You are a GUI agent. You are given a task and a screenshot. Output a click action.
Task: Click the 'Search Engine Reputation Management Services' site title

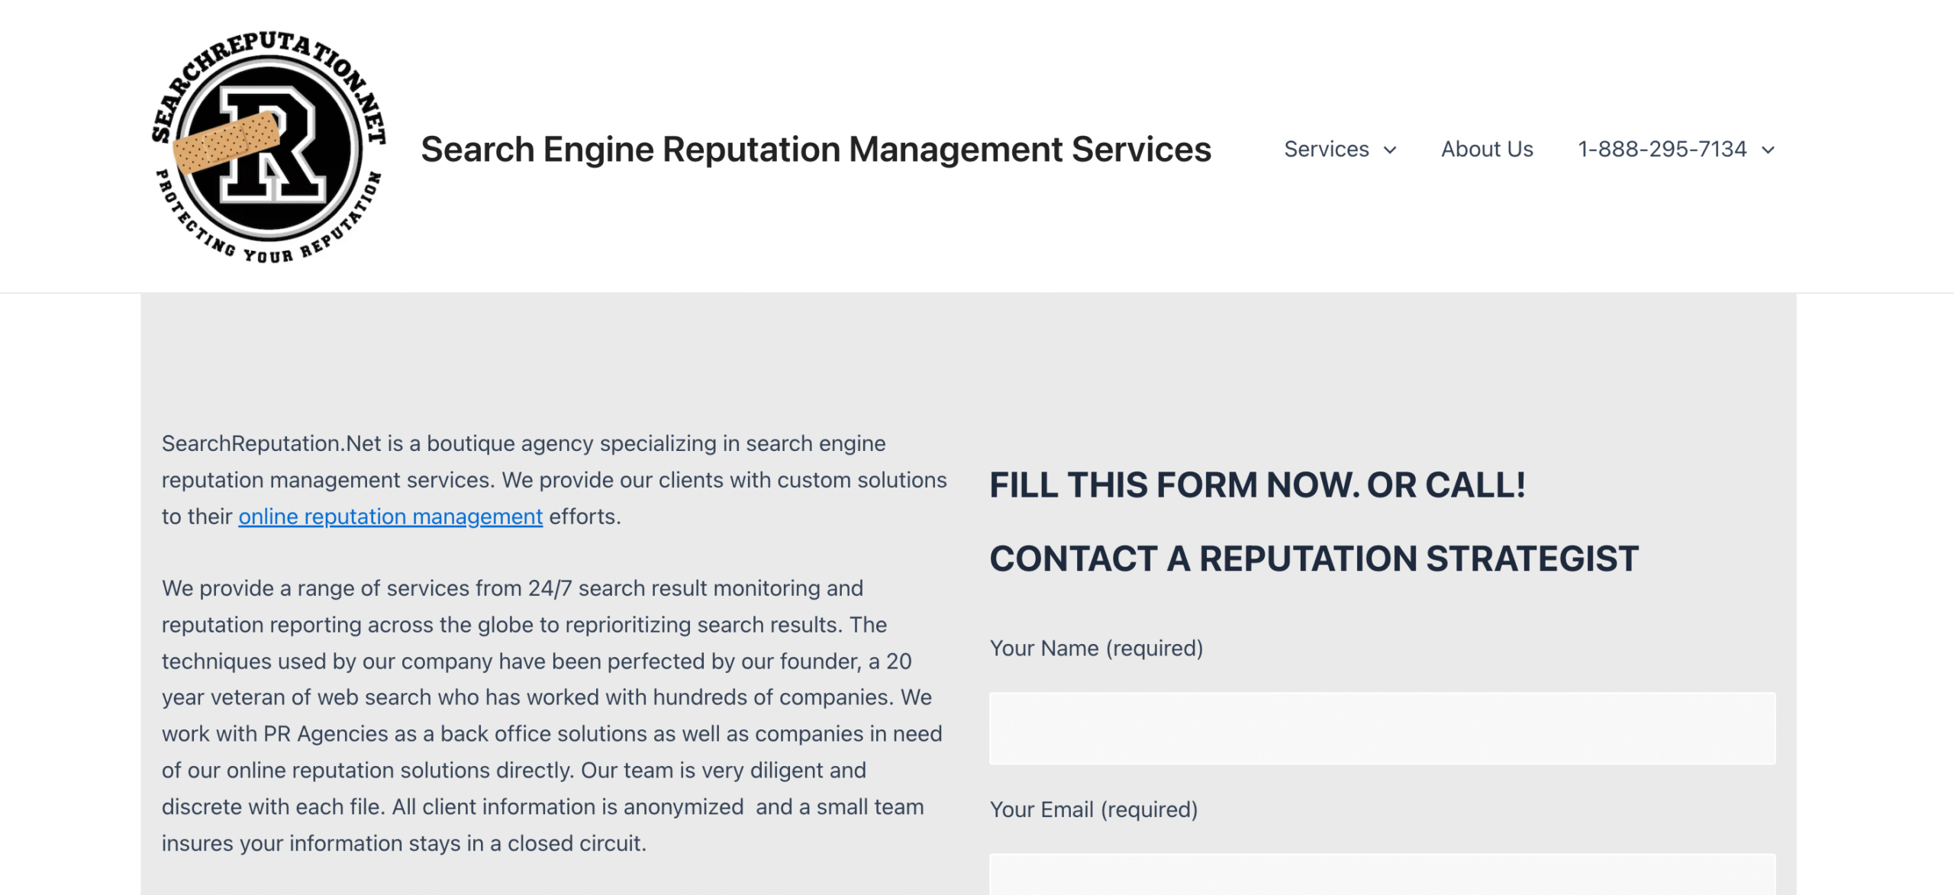point(816,150)
